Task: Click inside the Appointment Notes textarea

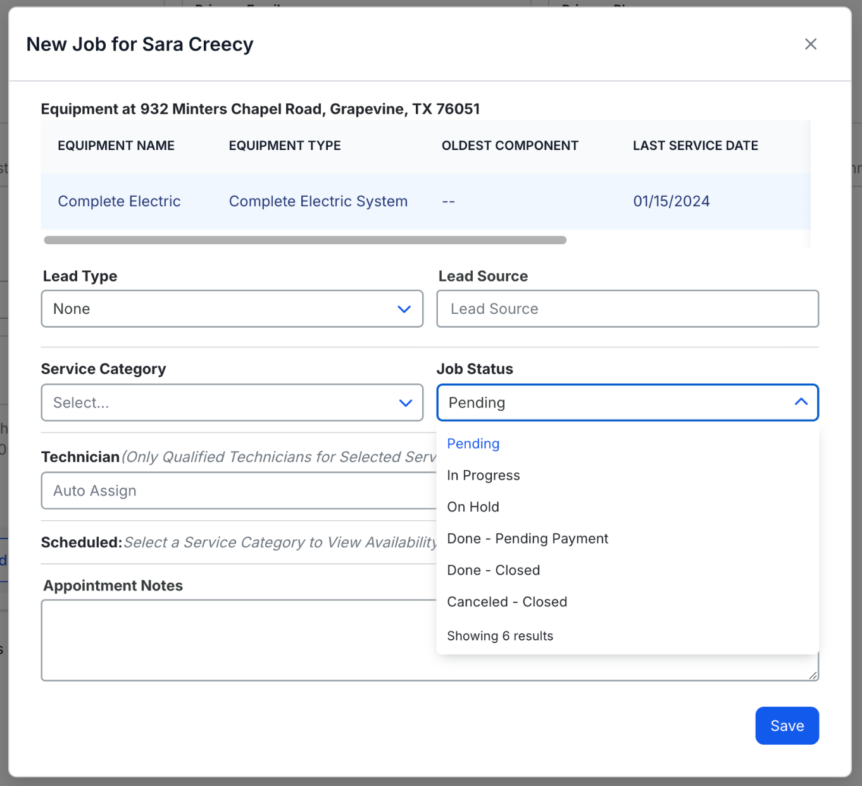Action: point(239,640)
